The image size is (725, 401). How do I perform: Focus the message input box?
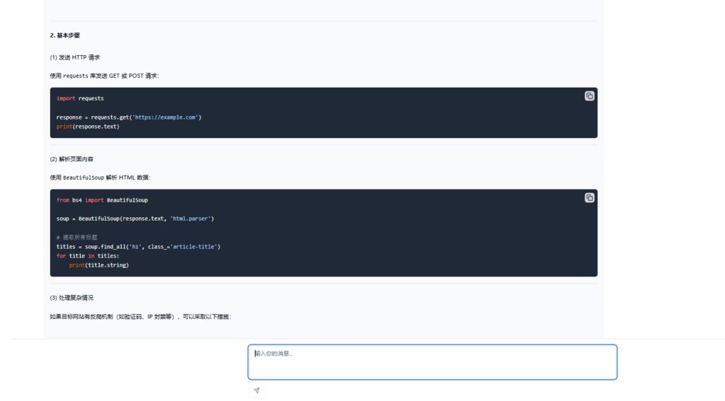coord(432,362)
